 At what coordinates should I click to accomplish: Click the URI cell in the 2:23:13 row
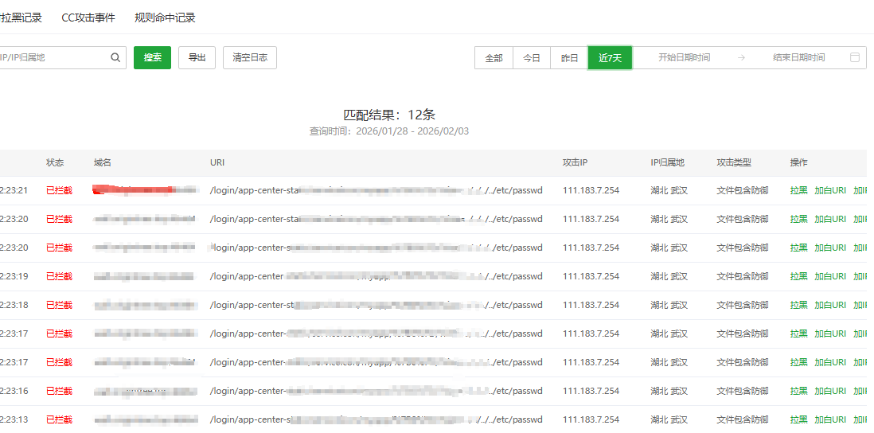pyautogui.click(x=377, y=419)
